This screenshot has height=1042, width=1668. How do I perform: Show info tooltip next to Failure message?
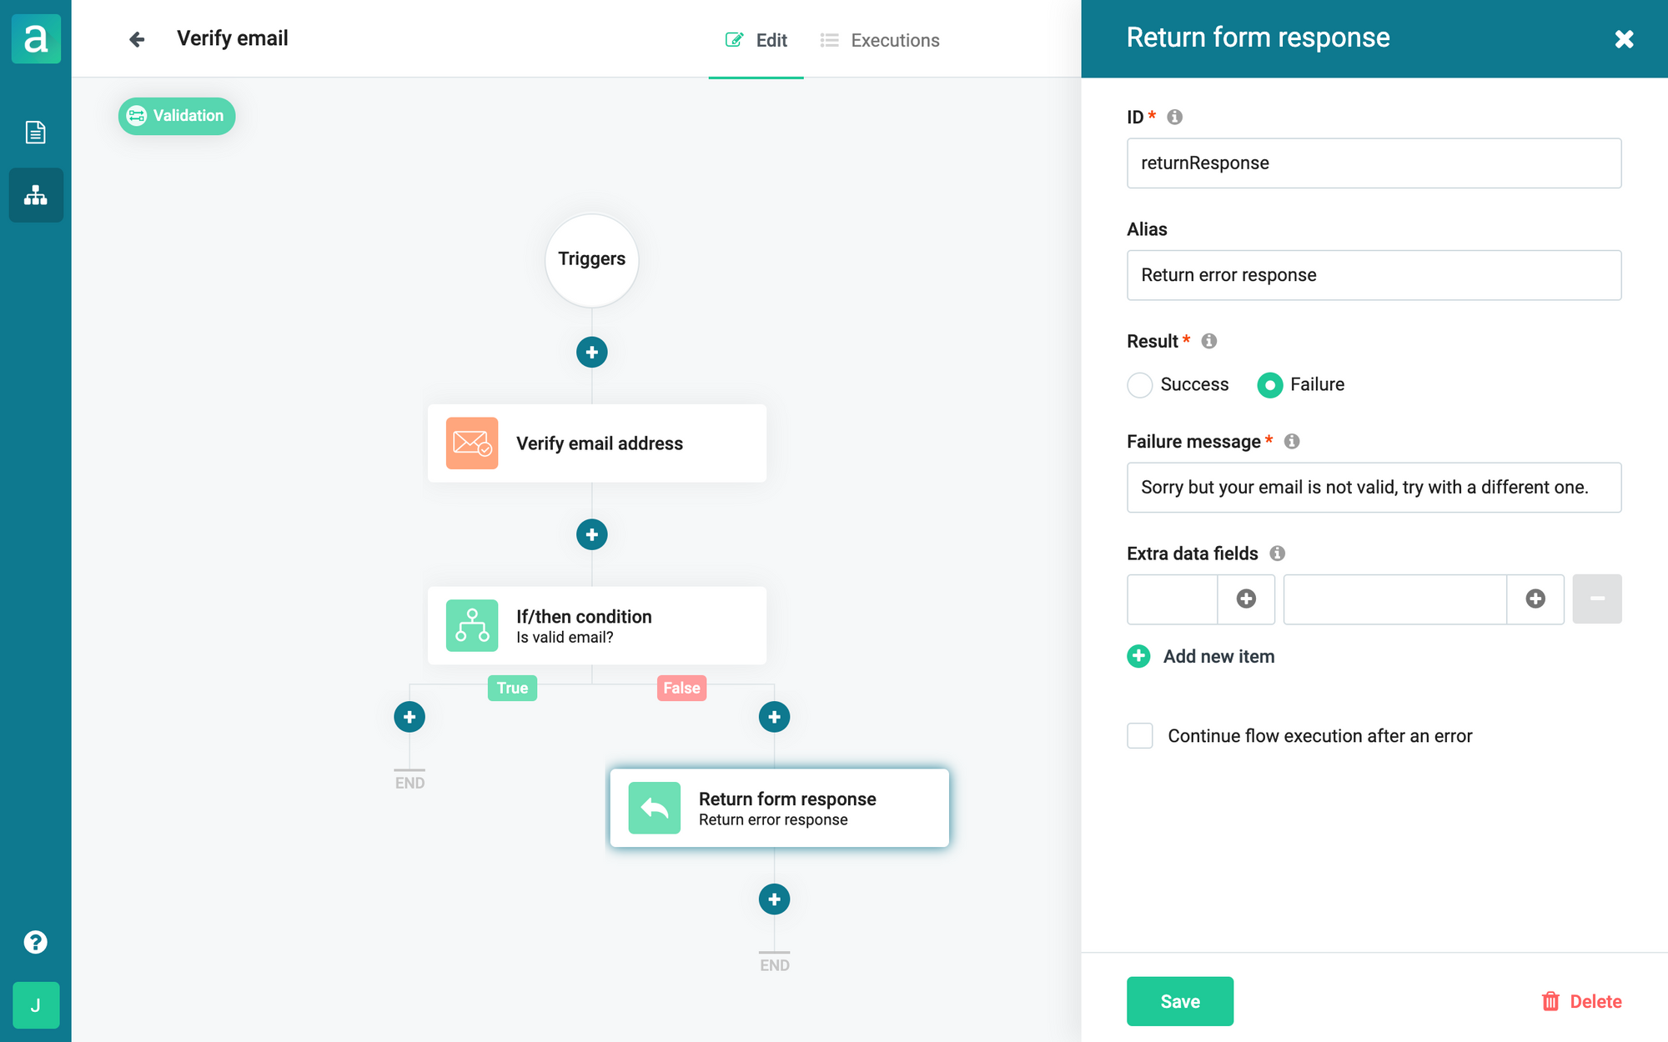pyautogui.click(x=1291, y=441)
